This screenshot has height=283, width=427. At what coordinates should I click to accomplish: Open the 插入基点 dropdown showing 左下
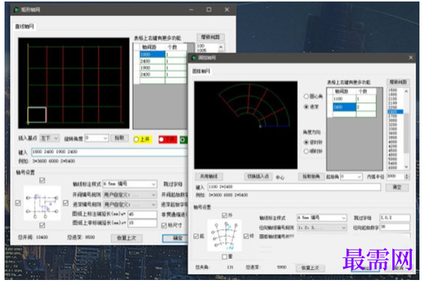49,138
